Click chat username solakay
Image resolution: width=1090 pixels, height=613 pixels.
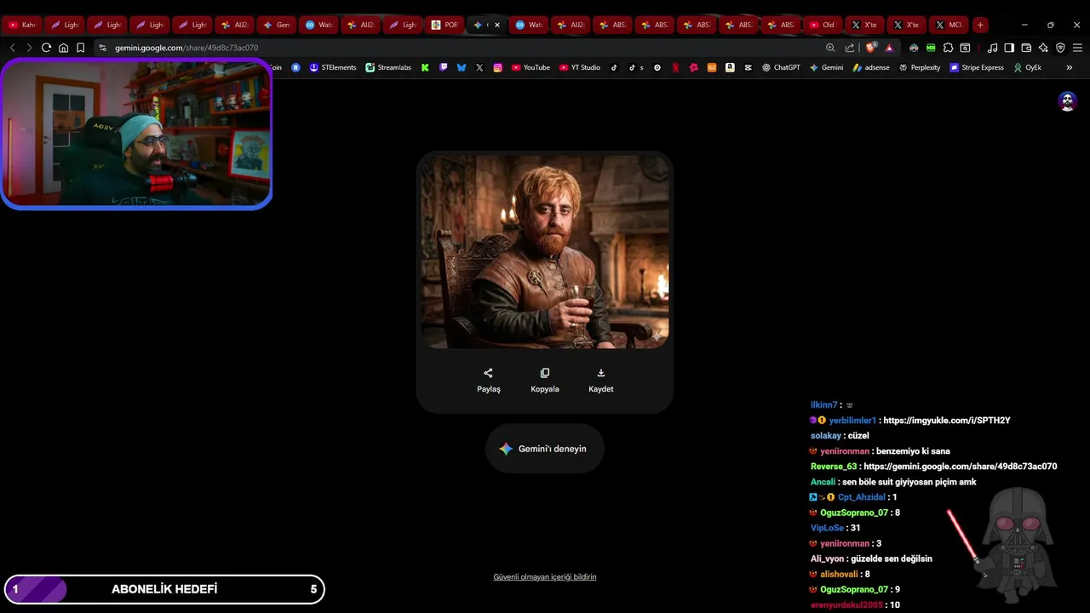click(x=826, y=436)
